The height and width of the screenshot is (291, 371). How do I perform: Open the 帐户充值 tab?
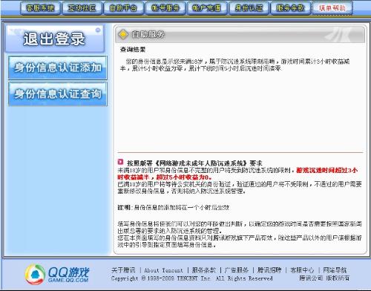207,8
